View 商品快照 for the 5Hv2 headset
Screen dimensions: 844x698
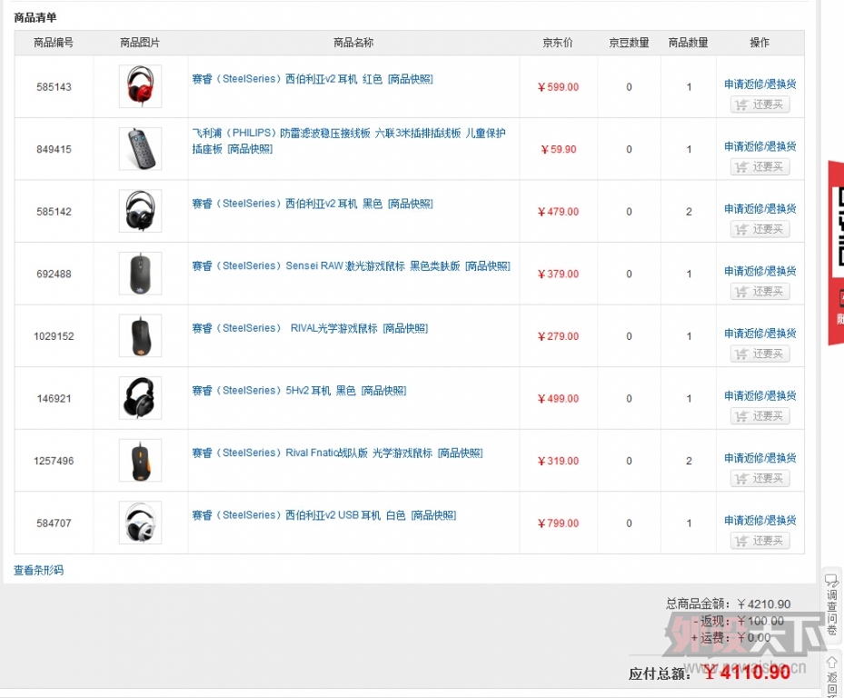[383, 391]
